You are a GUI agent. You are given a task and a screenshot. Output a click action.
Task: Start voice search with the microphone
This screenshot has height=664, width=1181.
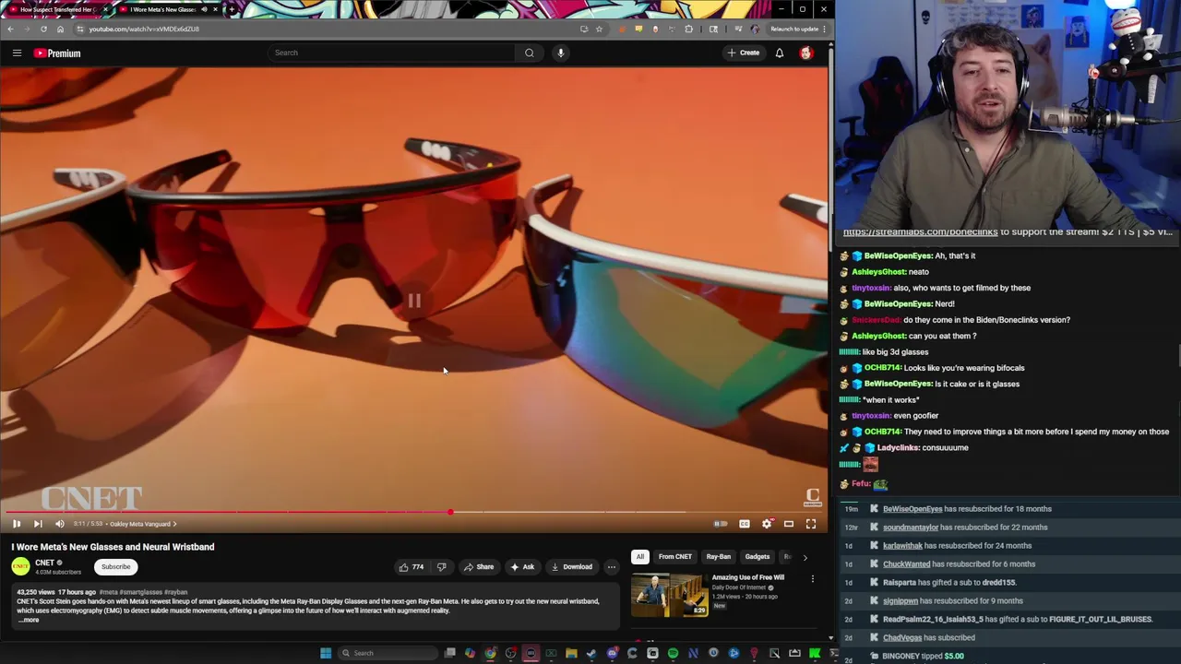pos(560,53)
